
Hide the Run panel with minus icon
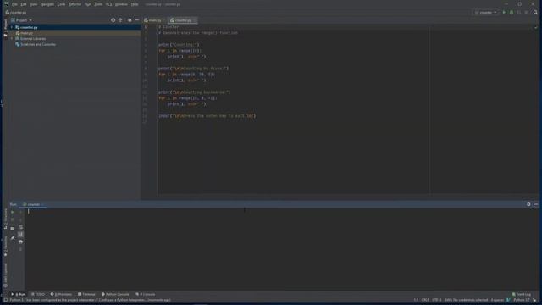pos(536,204)
